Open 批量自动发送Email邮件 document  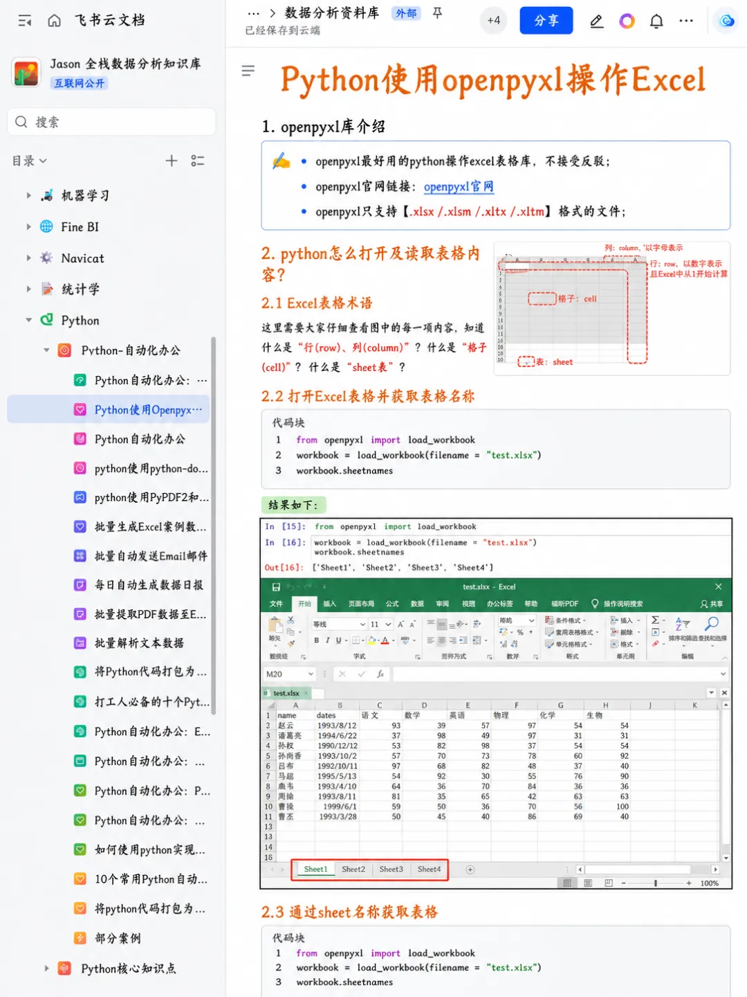pos(151,556)
